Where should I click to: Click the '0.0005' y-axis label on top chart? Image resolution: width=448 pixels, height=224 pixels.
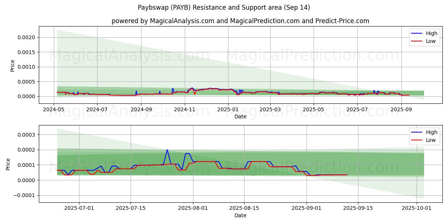pos(27,82)
